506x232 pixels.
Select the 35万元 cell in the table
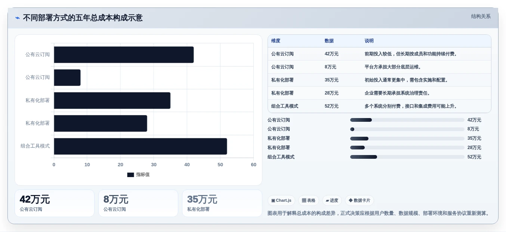click(x=331, y=80)
